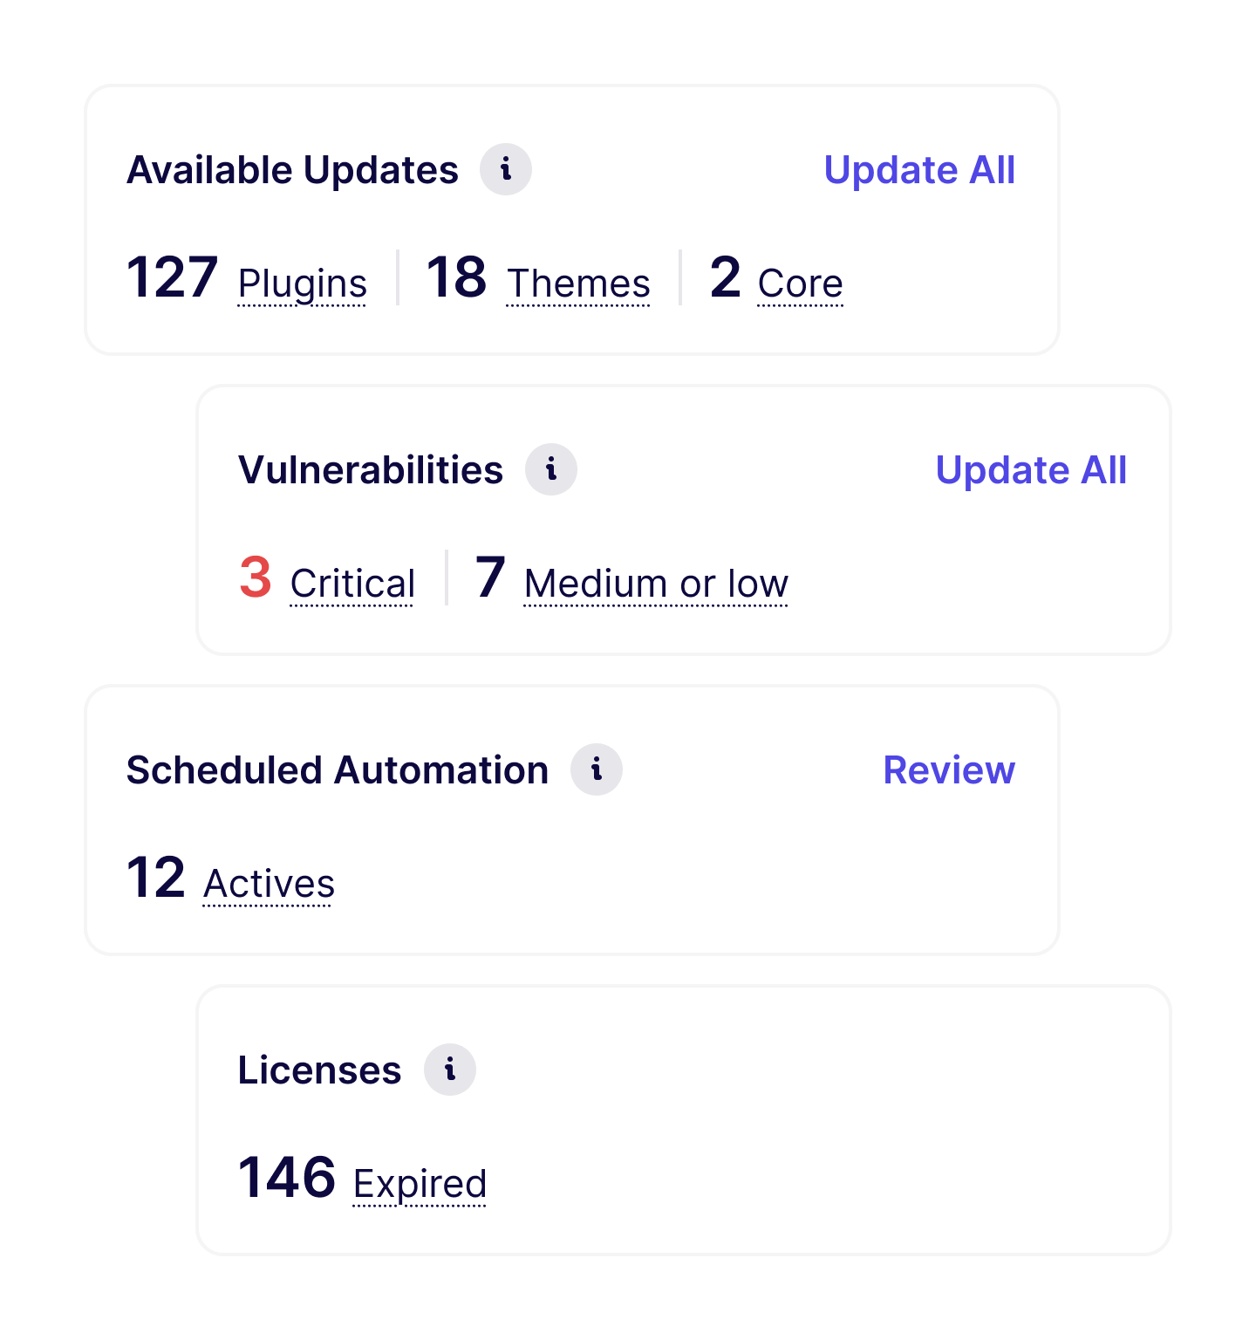Select the Medium or low label
The height and width of the screenshot is (1340, 1256).
656,585
